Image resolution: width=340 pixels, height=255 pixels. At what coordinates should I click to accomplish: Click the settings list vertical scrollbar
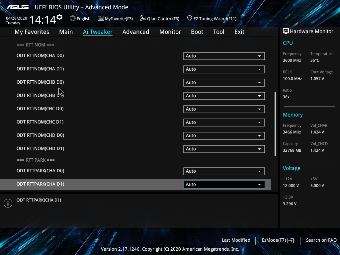275,124
